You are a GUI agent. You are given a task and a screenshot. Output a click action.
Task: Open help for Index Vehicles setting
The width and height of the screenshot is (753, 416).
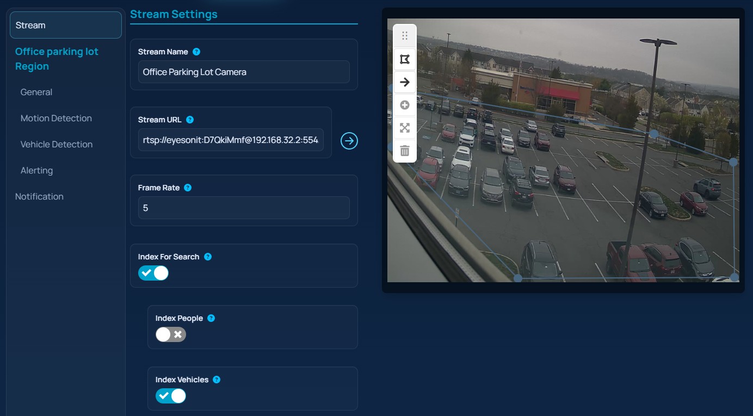coord(217,379)
